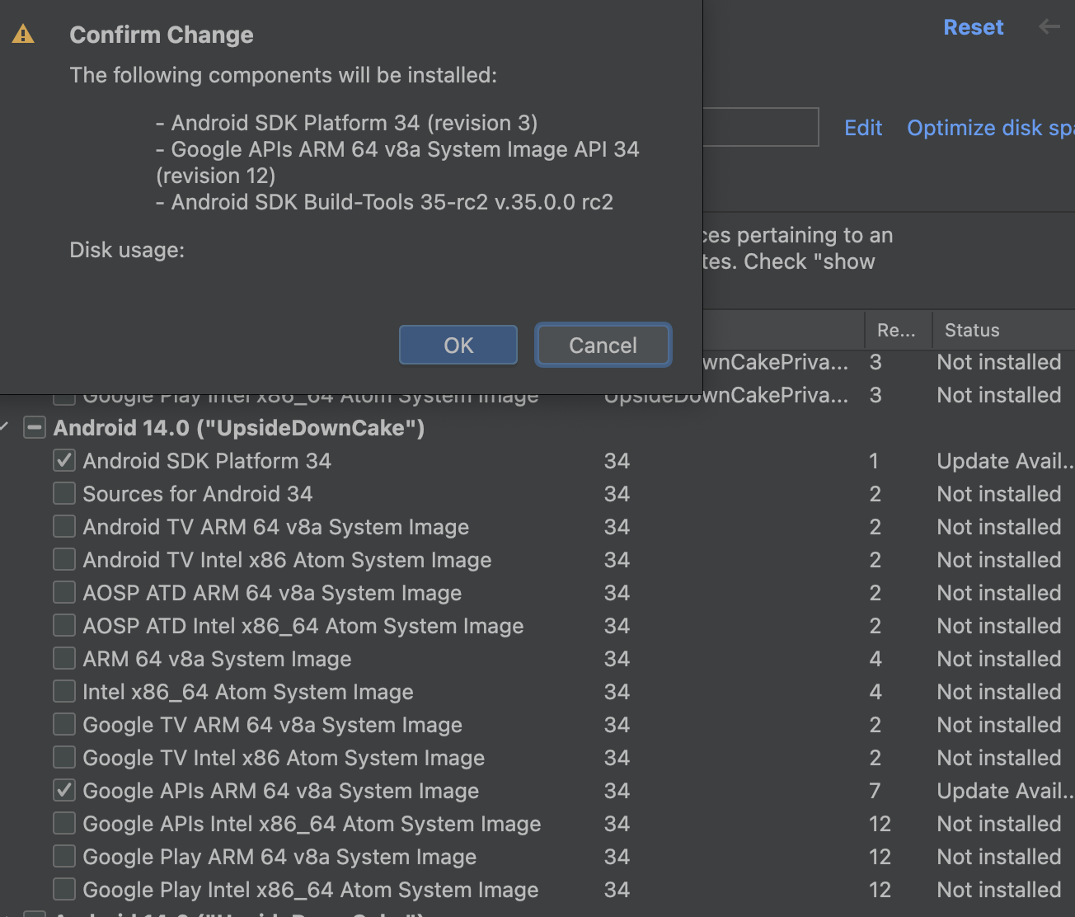Click API level 34 of Intel x86_64 Atom System Image

click(617, 692)
